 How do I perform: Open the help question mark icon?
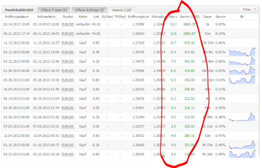tap(242, 17)
